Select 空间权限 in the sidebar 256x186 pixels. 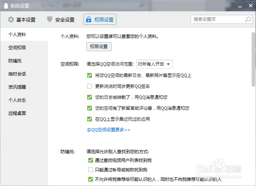click(x=24, y=48)
